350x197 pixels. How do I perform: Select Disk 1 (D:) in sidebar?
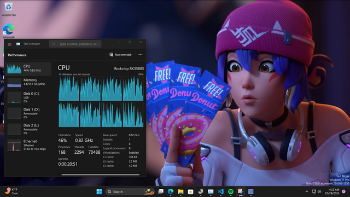coord(28,113)
